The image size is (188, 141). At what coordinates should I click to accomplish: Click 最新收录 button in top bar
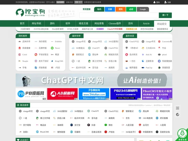[x=78, y=2]
